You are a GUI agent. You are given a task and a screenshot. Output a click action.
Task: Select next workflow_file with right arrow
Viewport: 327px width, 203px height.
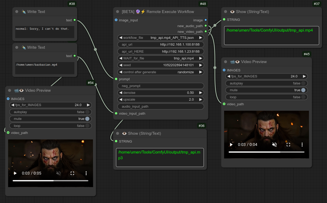click(x=201, y=38)
